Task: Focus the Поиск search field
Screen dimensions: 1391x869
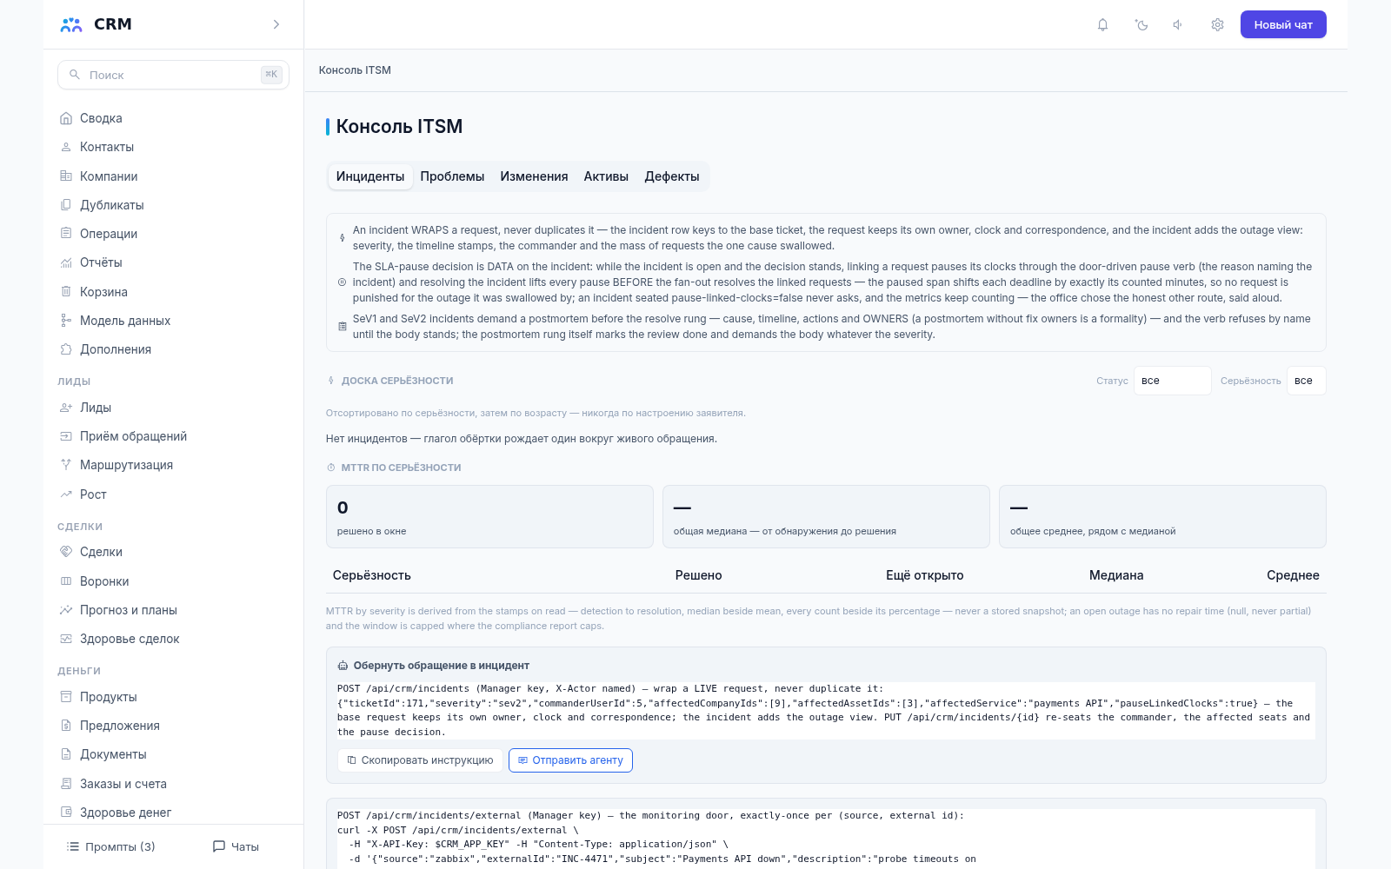Action: tap(173, 75)
